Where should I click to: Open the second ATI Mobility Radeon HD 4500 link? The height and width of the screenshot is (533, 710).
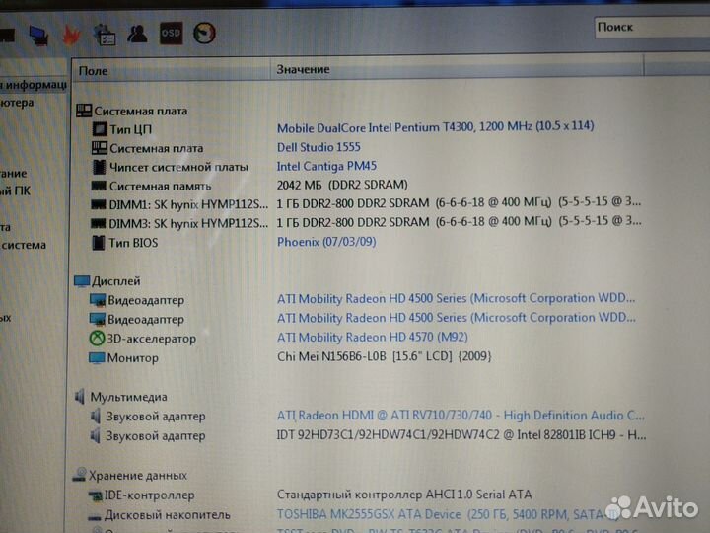pyautogui.click(x=456, y=318)
